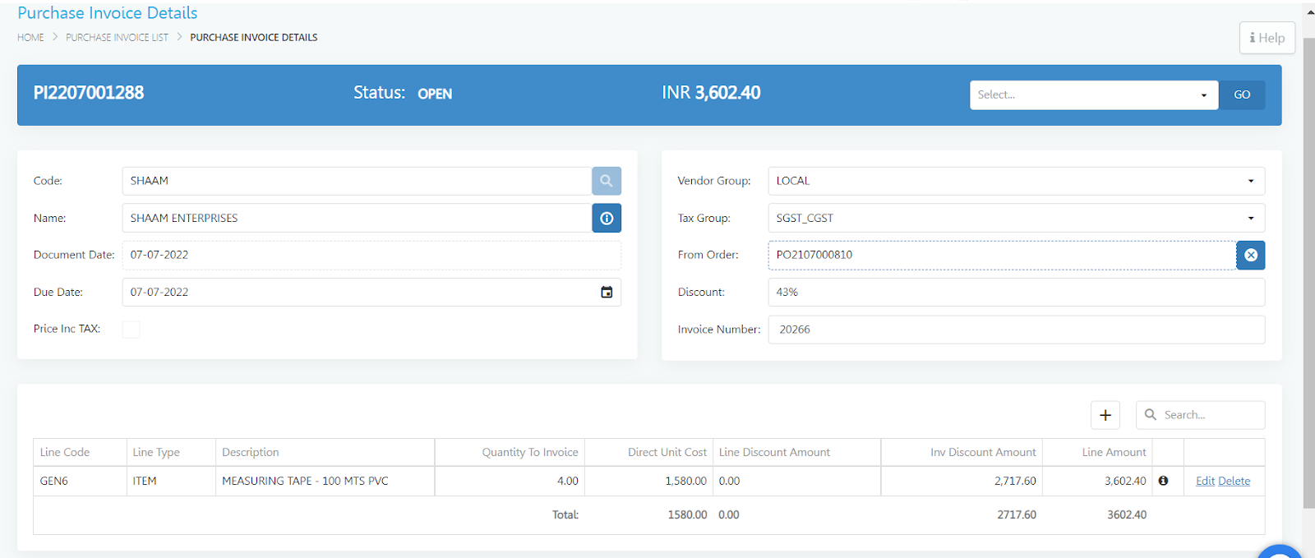
Task: Click the info icon in GEN6 row
Action: [x=1163, y=481]
